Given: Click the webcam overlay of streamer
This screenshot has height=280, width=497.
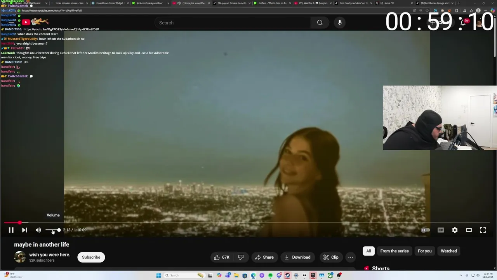Looking at the screenshot, I should click(x=440, y=117).
